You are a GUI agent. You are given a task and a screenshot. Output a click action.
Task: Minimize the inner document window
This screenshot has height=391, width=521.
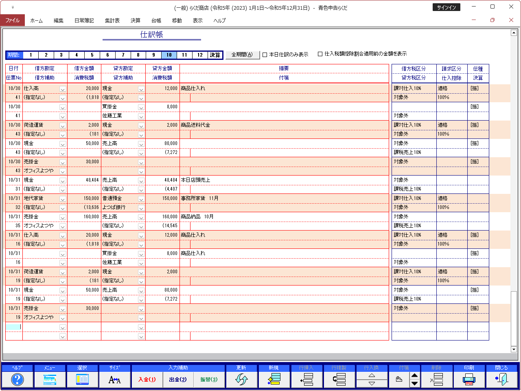tap(474, 20)
